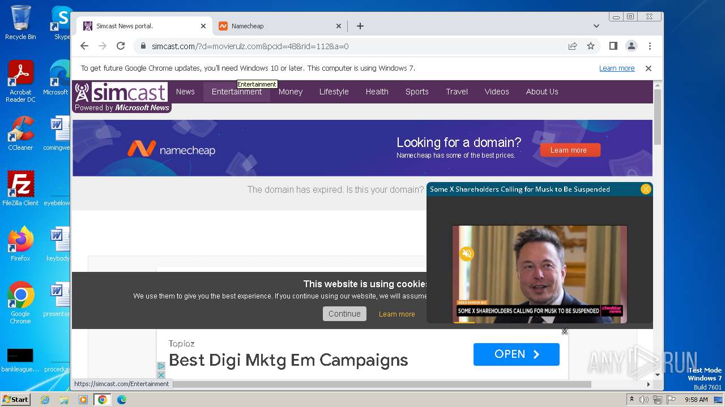The height and width of the screenshot is (407, 725).
Task: Open the Chrome three-dot menu
Action: [650, 46]
